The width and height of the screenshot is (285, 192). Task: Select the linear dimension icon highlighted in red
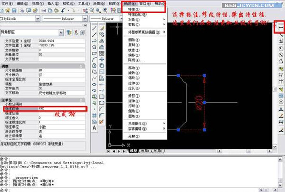[x=281, y=28]
